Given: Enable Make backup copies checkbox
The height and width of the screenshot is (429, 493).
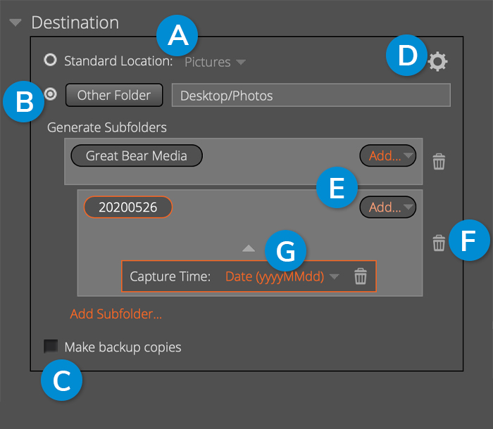Looking at the screenshot, I should pyautogui.click(x=51, y=346).
